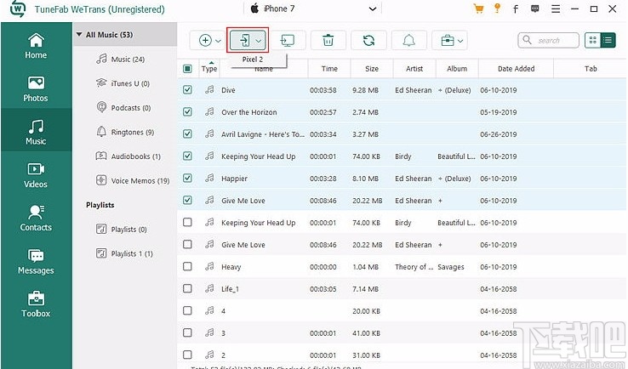The image size is (628, 369).
Task: Expand the Add button dropdown arrow
Action: pos(219,41)
